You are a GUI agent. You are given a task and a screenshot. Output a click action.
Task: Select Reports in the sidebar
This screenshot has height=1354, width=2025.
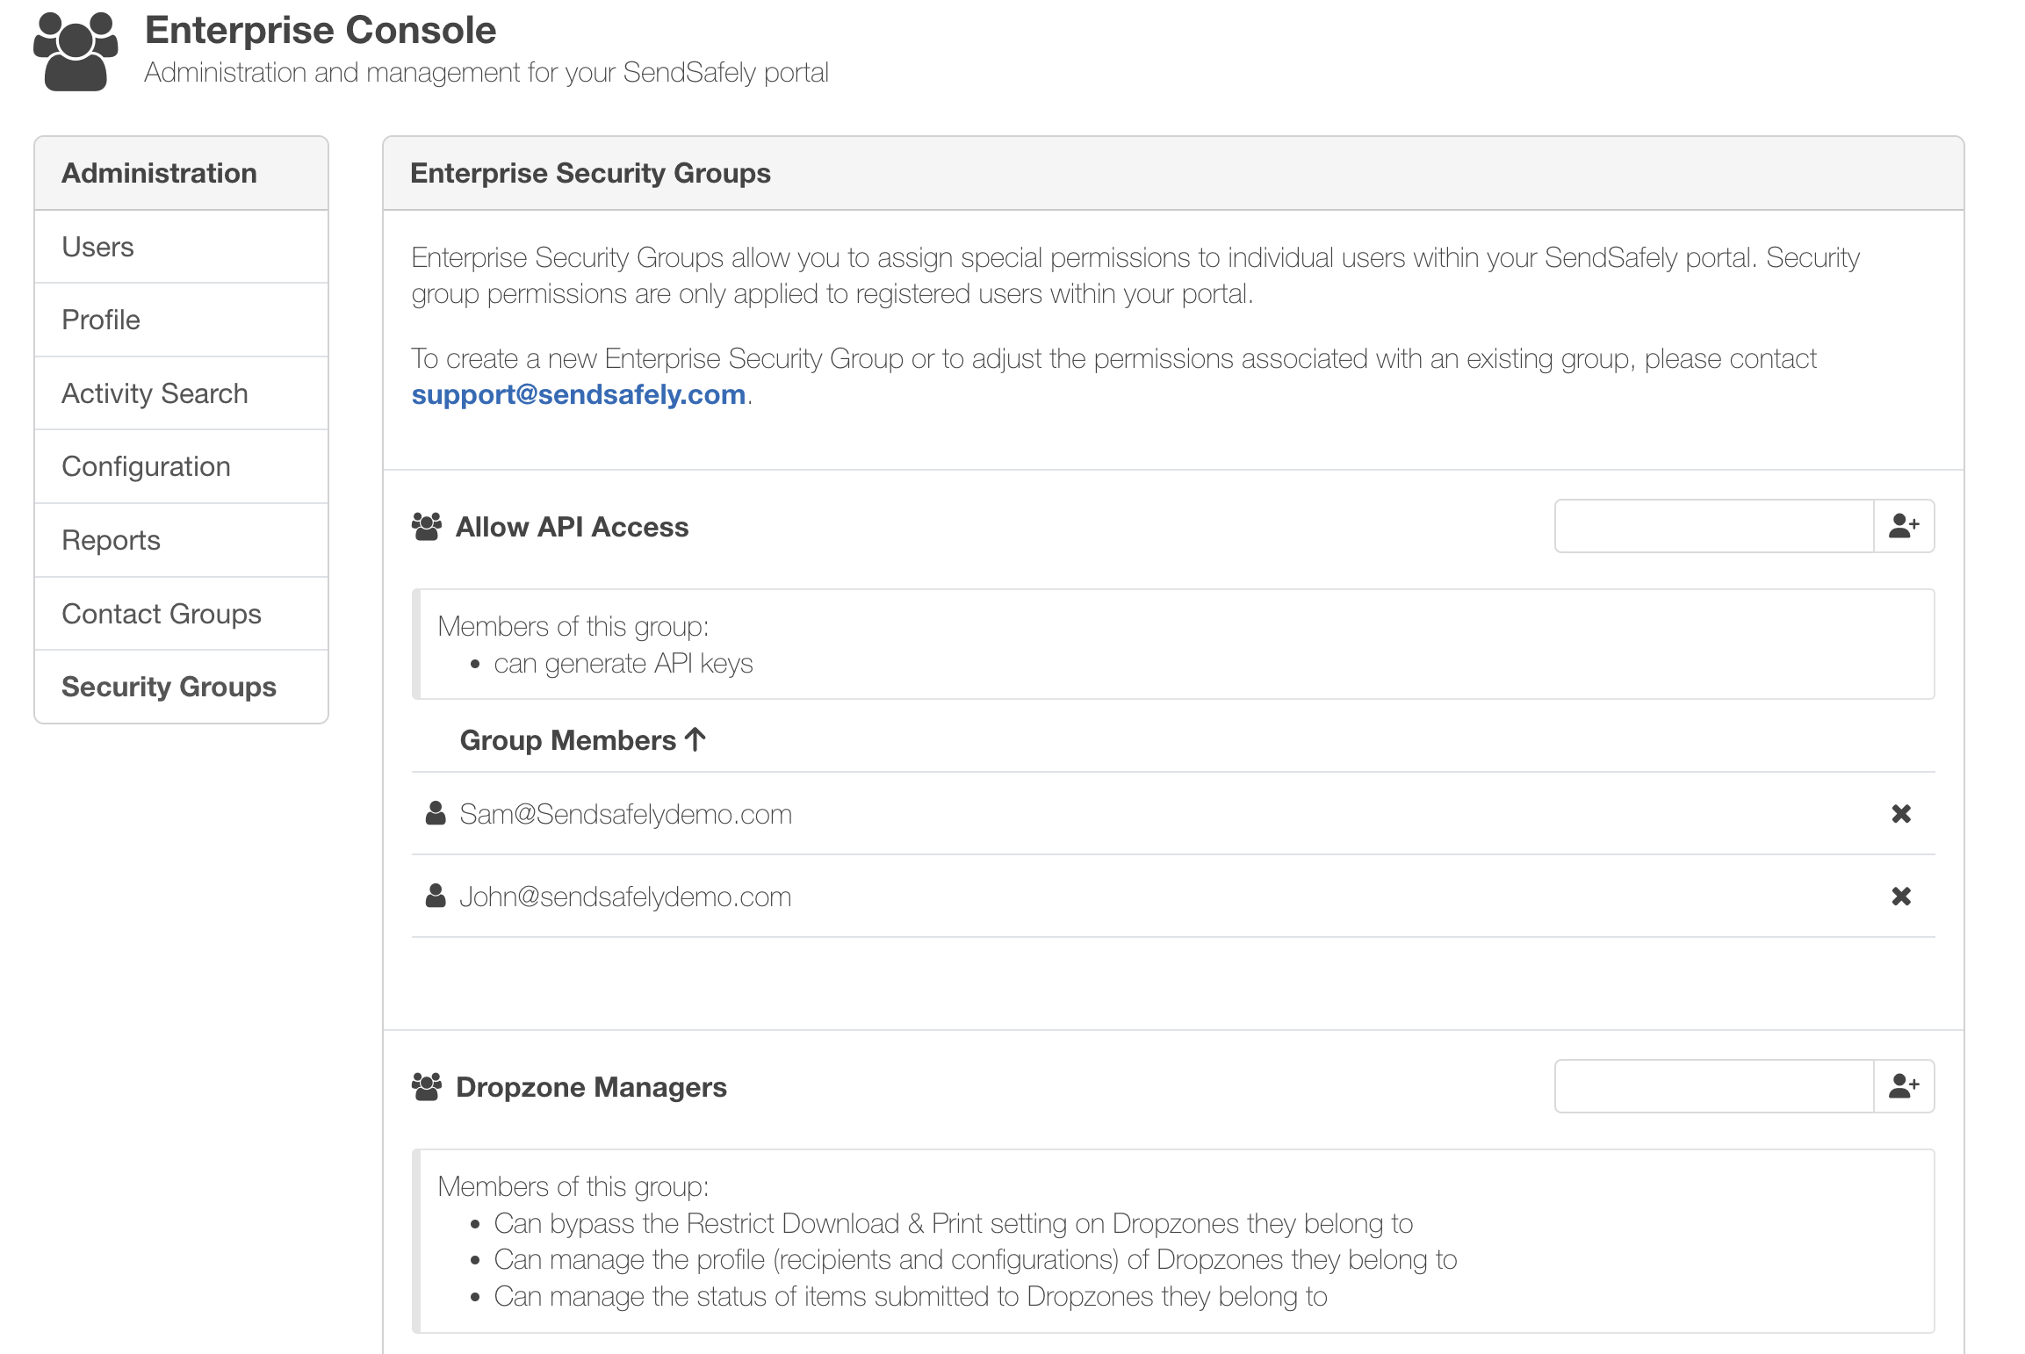(x=111, y=539)
